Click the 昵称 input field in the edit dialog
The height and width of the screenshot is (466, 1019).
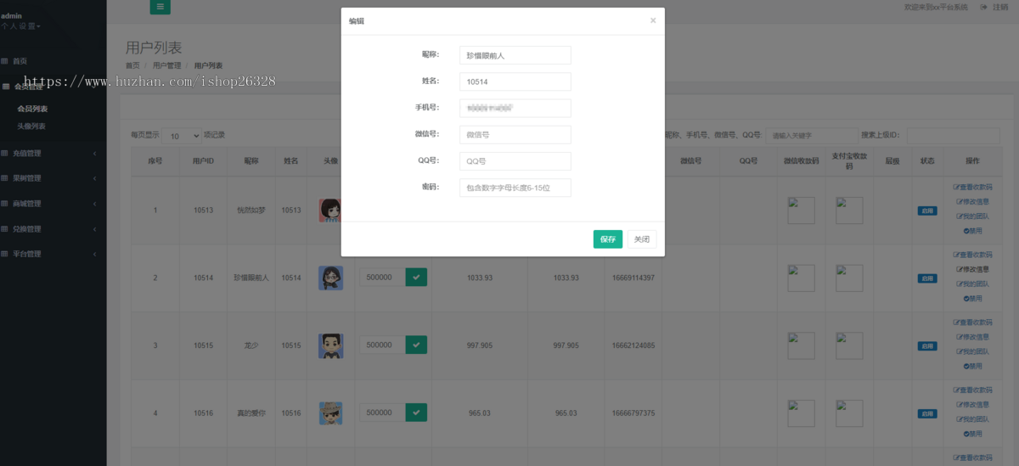[x=515, y=55]
